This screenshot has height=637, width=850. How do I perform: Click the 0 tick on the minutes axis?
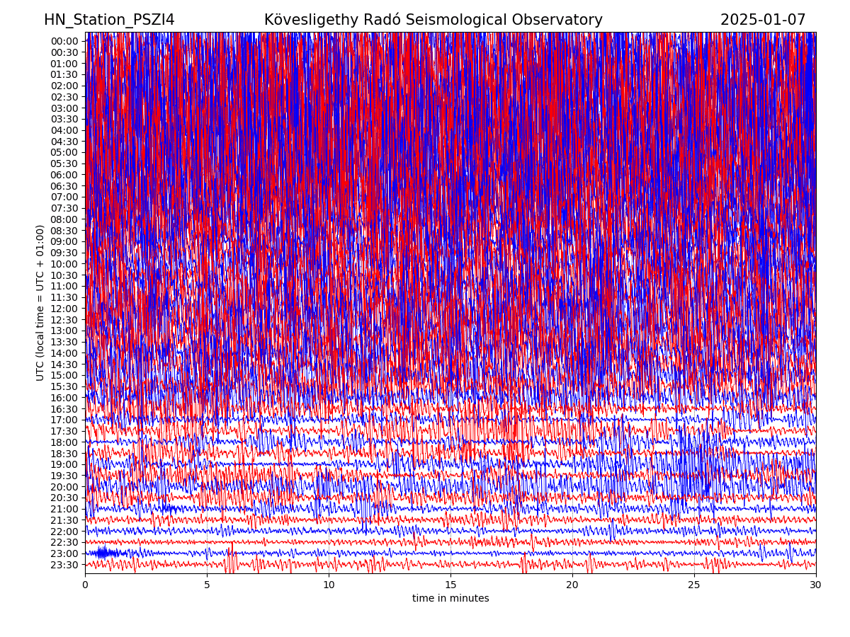(x=85, y=585)
